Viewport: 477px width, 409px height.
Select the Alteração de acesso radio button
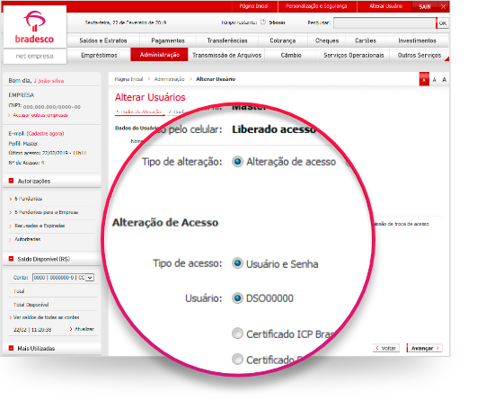coord(237,162)
